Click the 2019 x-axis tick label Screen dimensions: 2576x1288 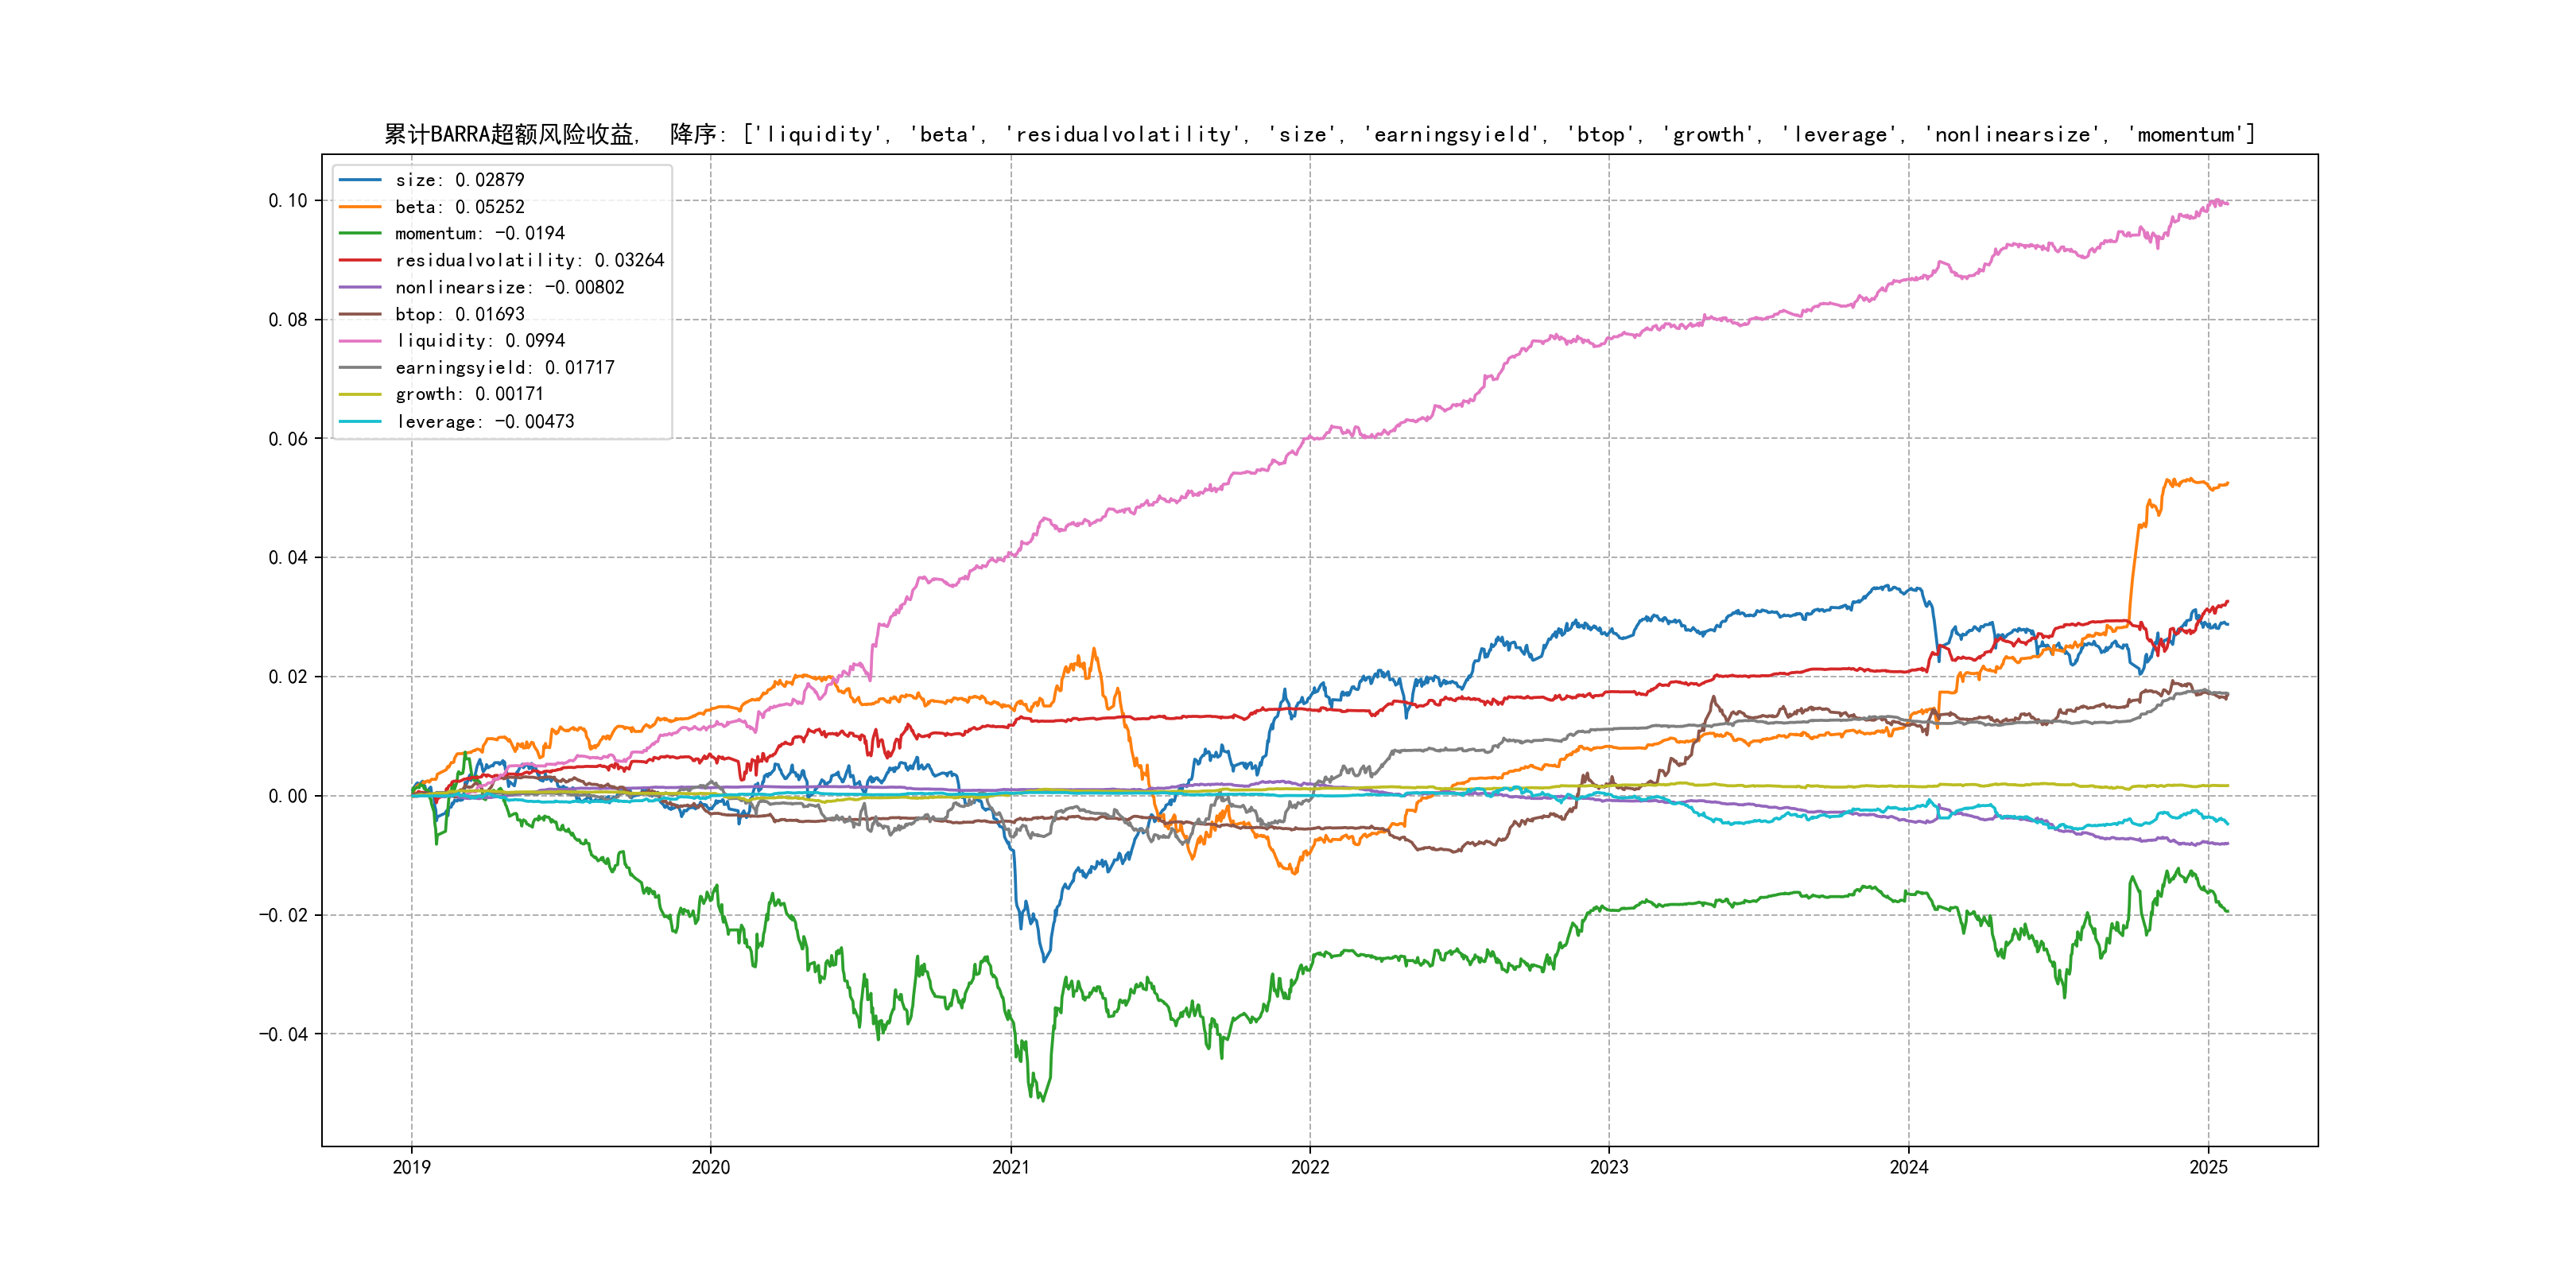click(411, 1167)
